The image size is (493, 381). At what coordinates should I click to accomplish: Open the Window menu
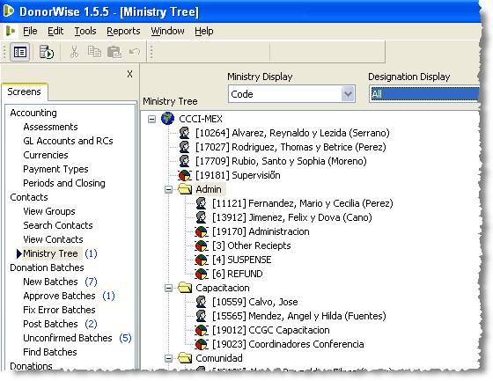coord(167,31)
